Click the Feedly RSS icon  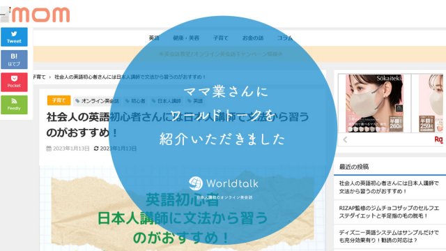tap(14, 101)
